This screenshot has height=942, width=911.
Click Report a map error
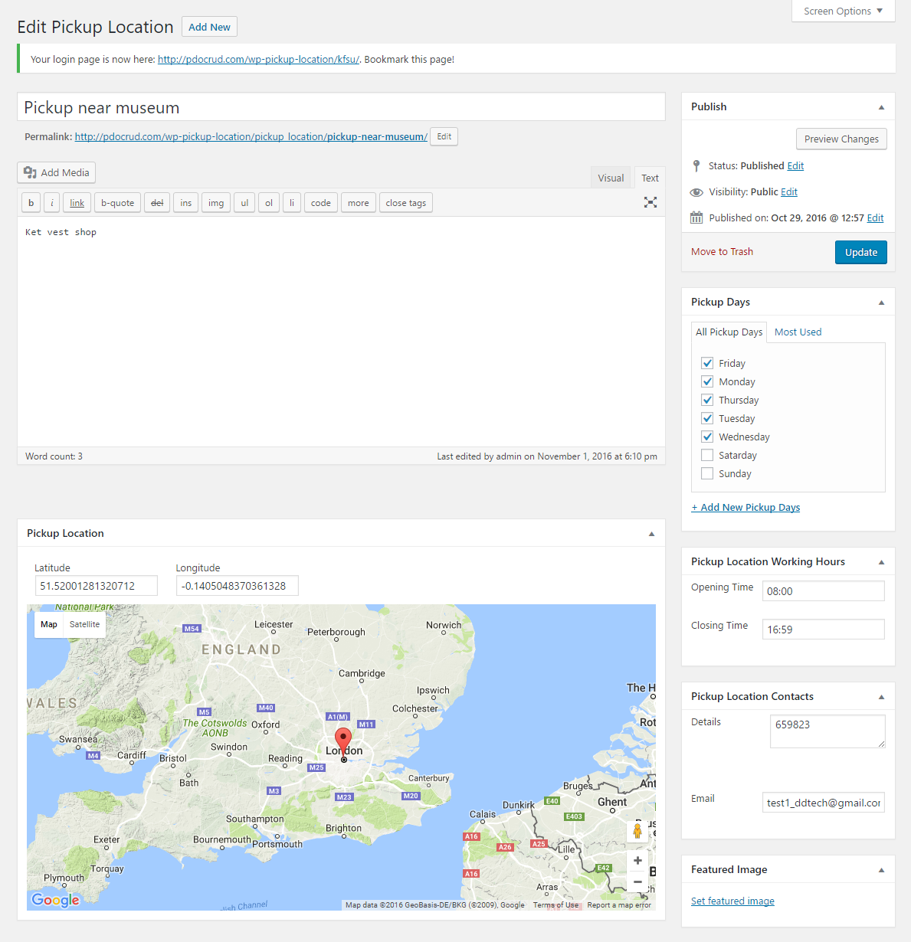pos(619,905)
